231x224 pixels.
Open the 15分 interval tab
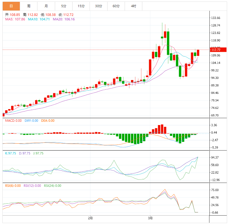click(x=81, y=6)
